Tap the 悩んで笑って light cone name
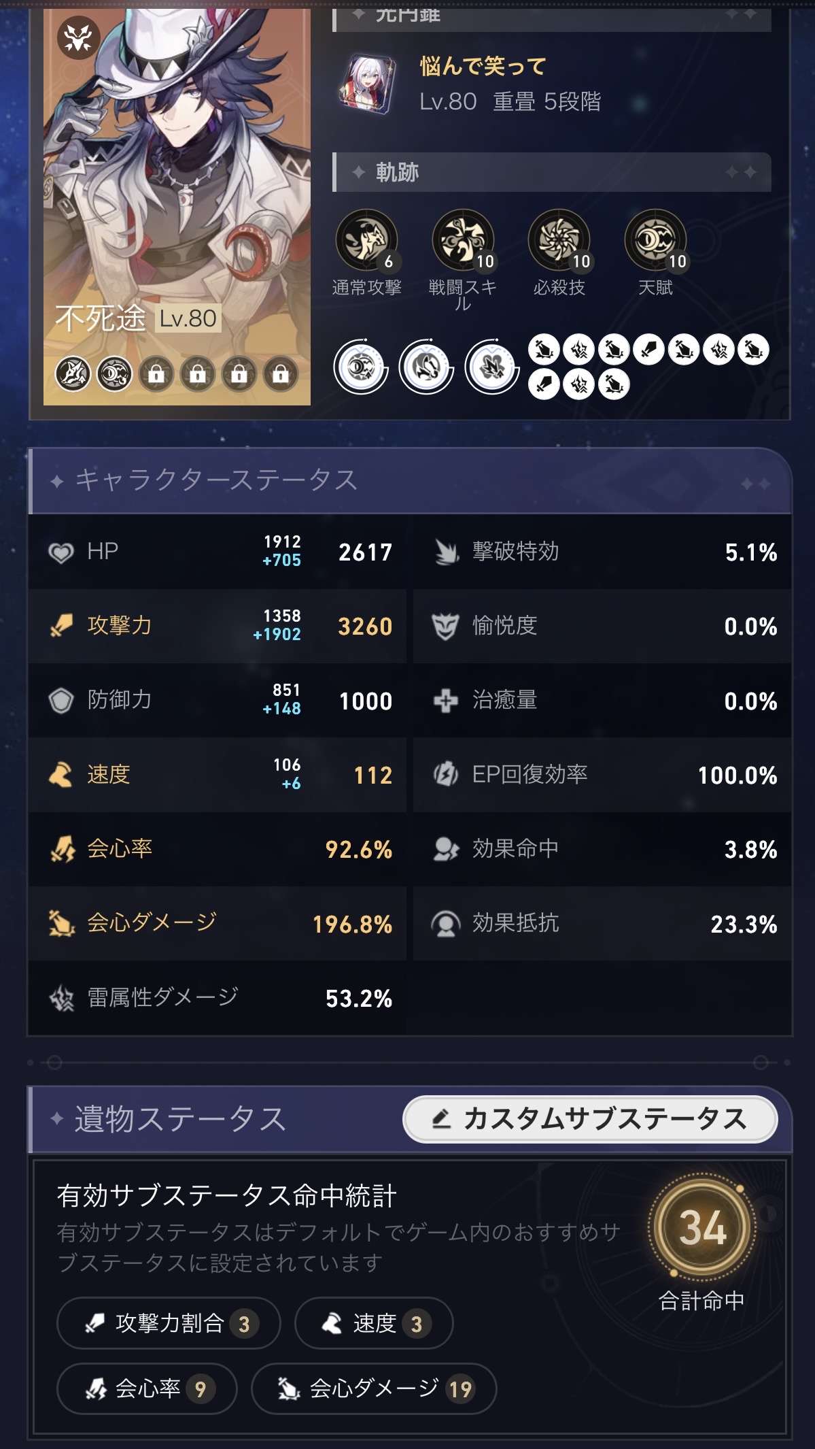This screenshot has width=815, height=1449. pos(483,67)
